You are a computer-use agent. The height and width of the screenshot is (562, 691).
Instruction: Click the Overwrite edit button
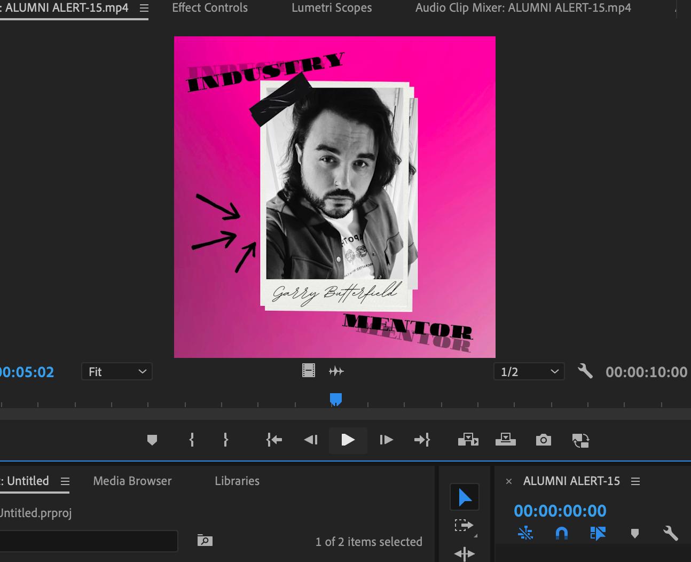coord(505,440)
